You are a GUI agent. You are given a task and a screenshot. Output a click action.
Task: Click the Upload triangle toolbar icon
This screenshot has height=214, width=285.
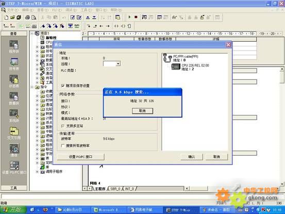point(88,18)
